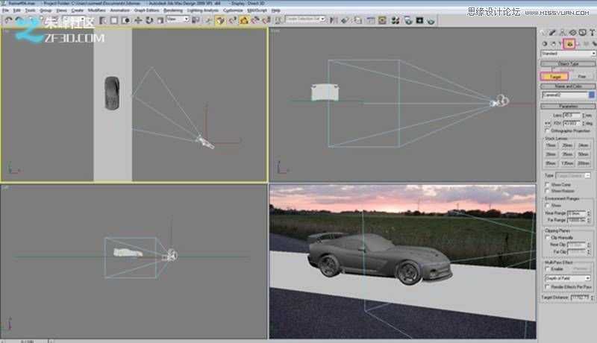This screenshot has width=597, height=343.
Task: Open the Edit menu
Action: (x=17, y=10)
